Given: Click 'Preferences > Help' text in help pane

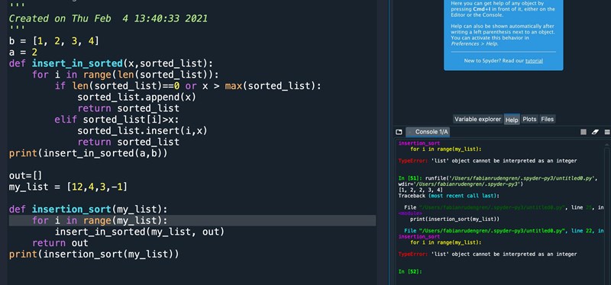Looking at the screenshot, I should [474, 43].
